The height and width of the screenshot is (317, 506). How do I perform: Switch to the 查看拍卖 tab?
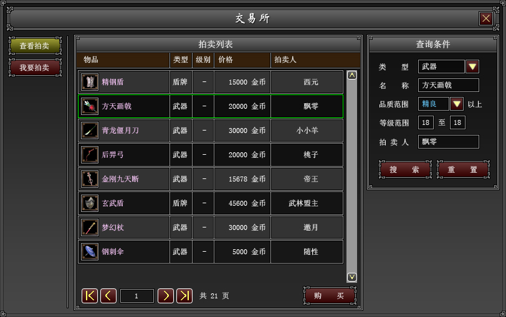(35, 46)
